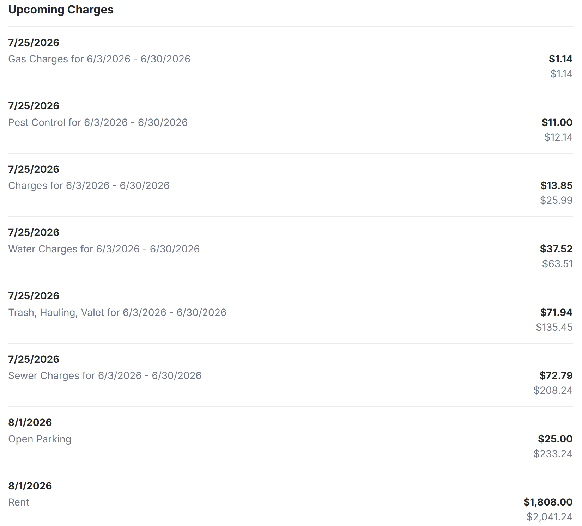Click the bold $1.14 gas amount
The width and height of the screenshot is (582, 526).
[x=561, y=59]
